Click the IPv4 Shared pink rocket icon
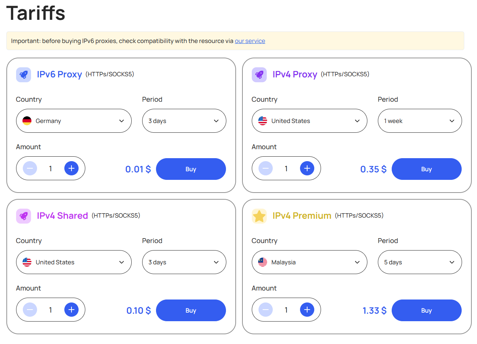The image size is (477, 344). tap(24, 216)
